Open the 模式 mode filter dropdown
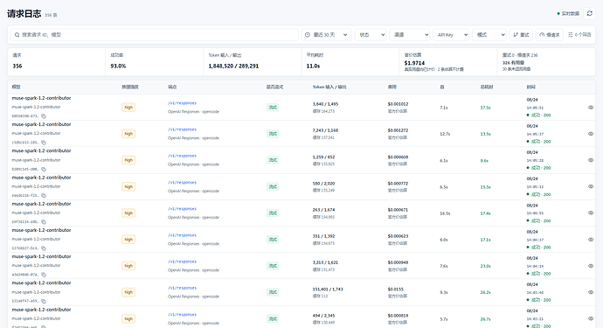 coord(489,35)
